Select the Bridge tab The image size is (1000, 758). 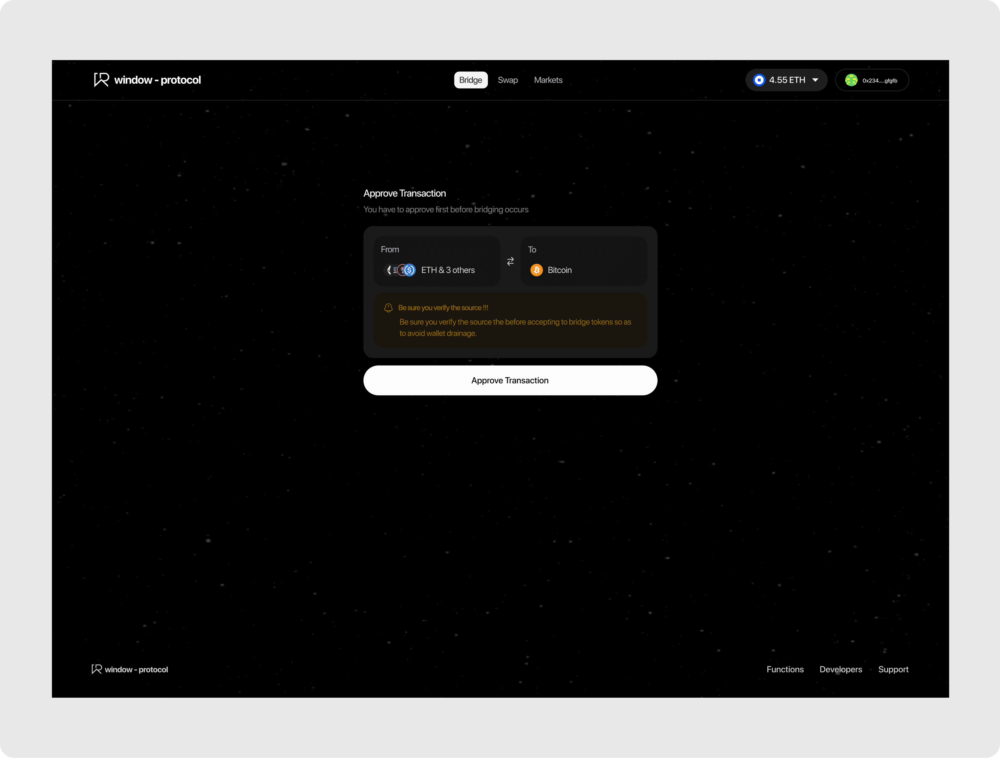pyautogui.click(x=471, y=80)
